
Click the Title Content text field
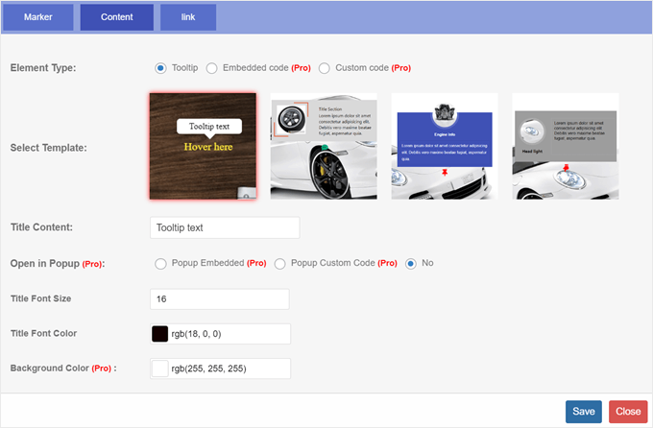tap(225, 227)
